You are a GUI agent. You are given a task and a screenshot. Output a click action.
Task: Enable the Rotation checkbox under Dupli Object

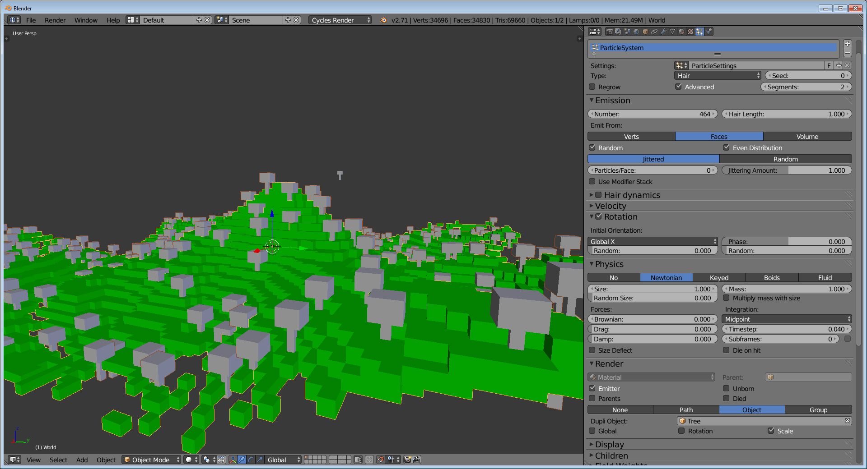pos(682,431)
